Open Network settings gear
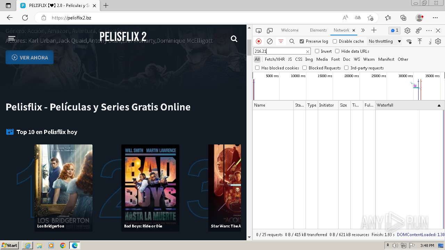Viewport: 445px width, 250px height. pos(438,41)
